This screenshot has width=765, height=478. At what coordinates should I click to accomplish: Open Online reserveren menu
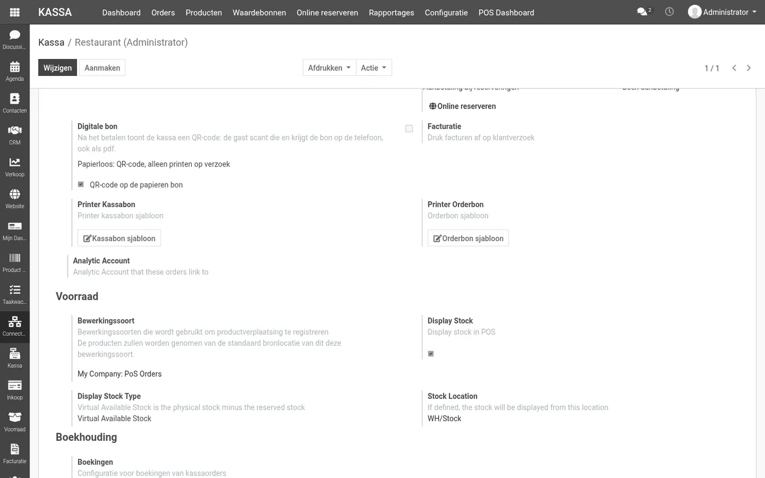click(327, 12)
